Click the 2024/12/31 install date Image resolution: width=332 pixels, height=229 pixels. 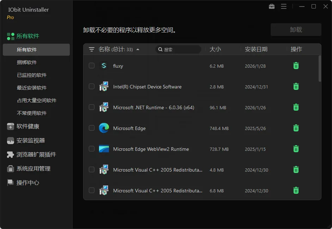pos(256,87)
